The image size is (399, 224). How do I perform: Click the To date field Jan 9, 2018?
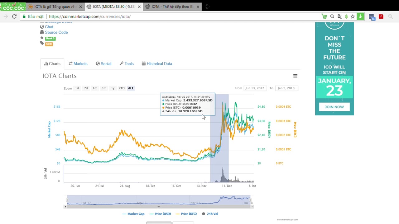click(286, 88)
